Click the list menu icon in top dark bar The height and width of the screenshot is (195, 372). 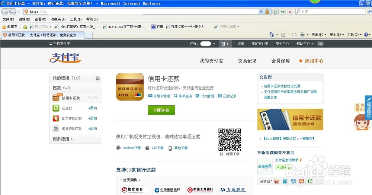coord(320,44)
